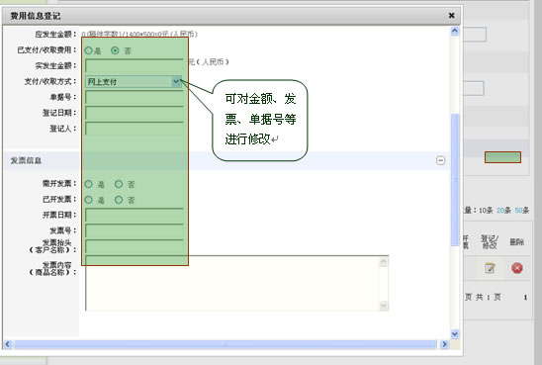Click the red 删除 icon in background table
The width and height of the screenshot is (542, 365).
(516, 268)
